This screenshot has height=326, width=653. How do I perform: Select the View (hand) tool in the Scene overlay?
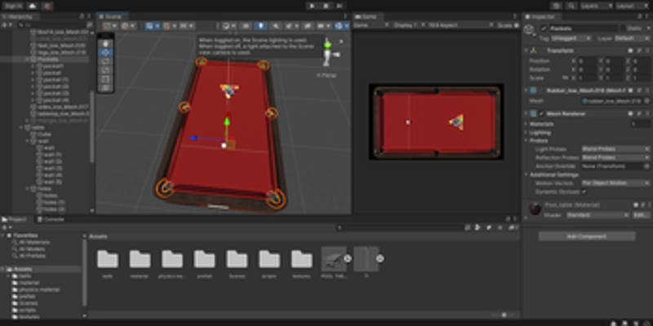click(x=106, y=43)
